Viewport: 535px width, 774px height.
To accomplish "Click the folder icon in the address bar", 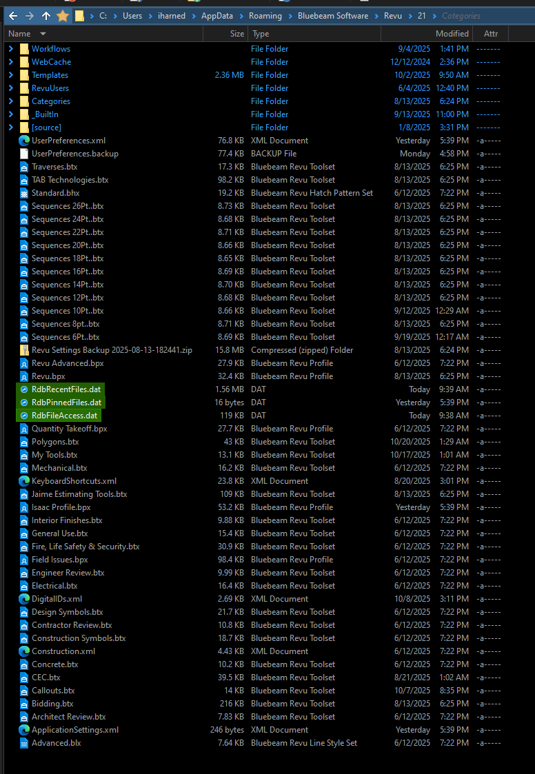I will 79,16.
